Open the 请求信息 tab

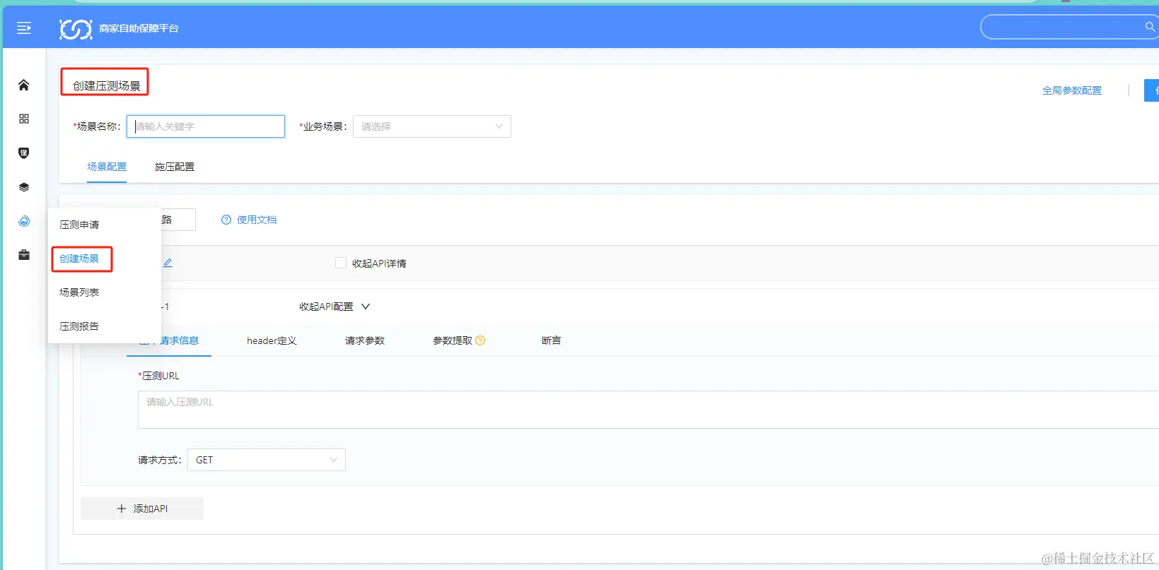[x=169, y=340]
